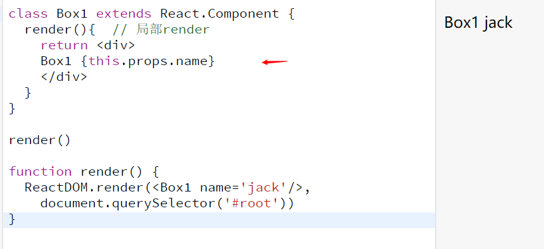Click 'ReactDOM.render(<Box1 name='jack'/>,' line
The height and width of the screenshot is (249, 544).
coord(167,188)
